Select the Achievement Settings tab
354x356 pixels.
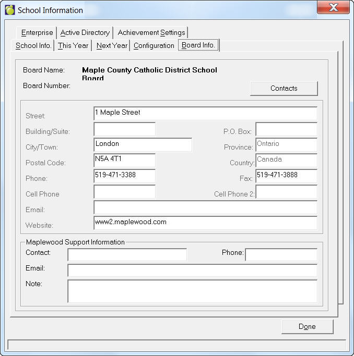(x=151, y=32)
